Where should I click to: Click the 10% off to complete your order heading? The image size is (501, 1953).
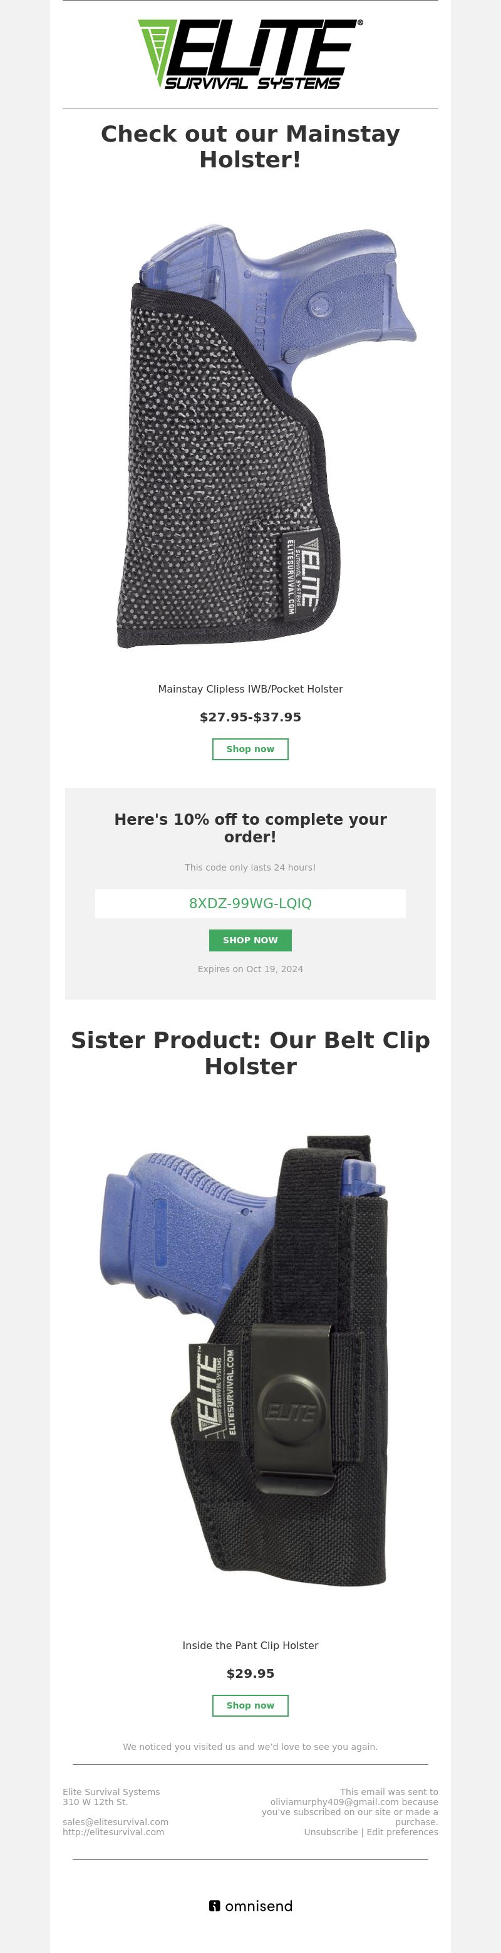point(250,828)
